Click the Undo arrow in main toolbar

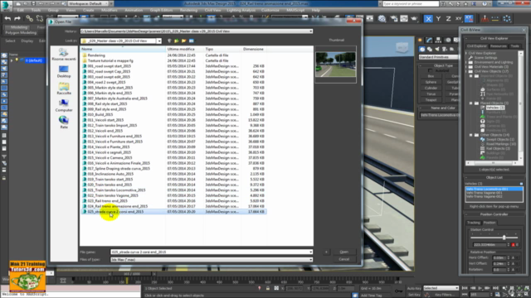pyautogui.click(x=7, y=18)
